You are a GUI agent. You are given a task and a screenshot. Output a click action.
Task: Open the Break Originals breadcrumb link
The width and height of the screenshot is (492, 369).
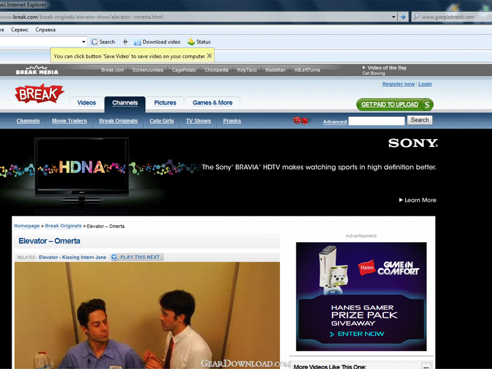pos(63,226)
